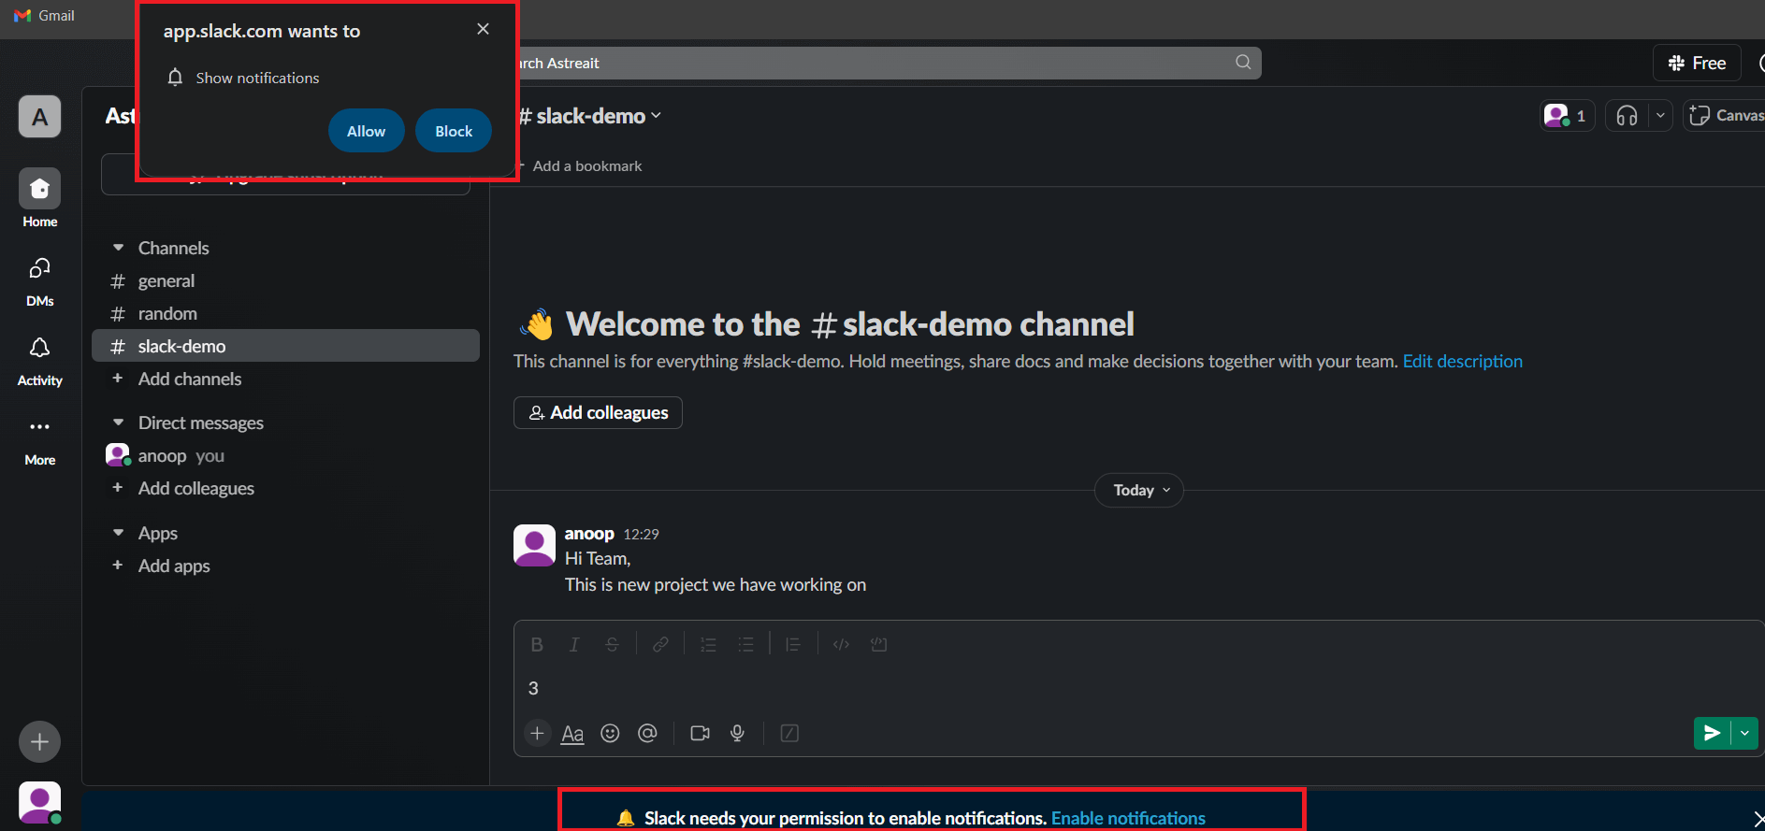This screenshot has height=831, width=1765.
Task: View the channel members count
Action: point(1568,115)
